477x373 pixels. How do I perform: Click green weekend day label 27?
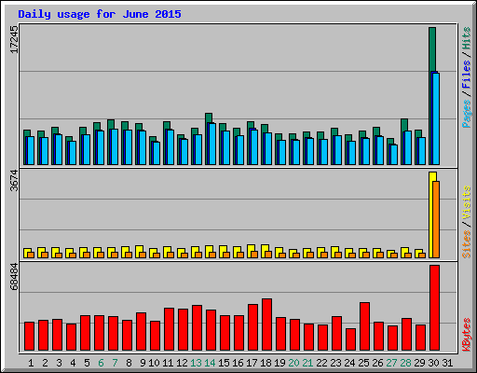pos(391,363)
